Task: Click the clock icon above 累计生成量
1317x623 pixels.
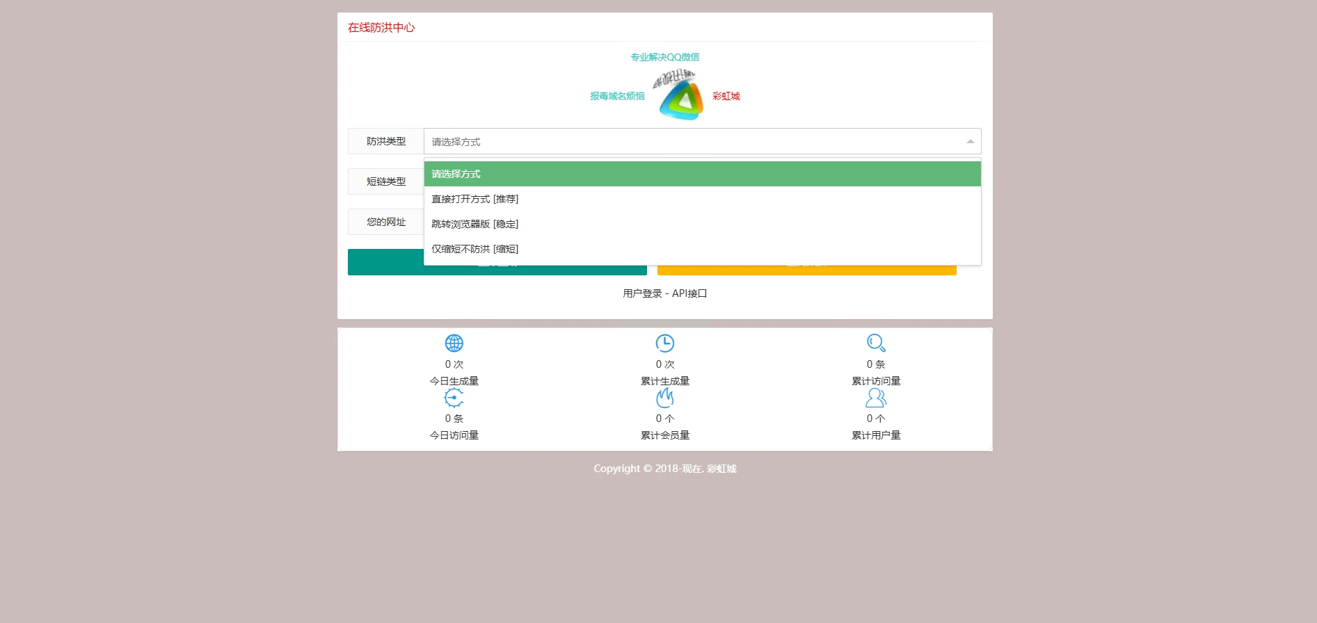Action: pos(665,343)
